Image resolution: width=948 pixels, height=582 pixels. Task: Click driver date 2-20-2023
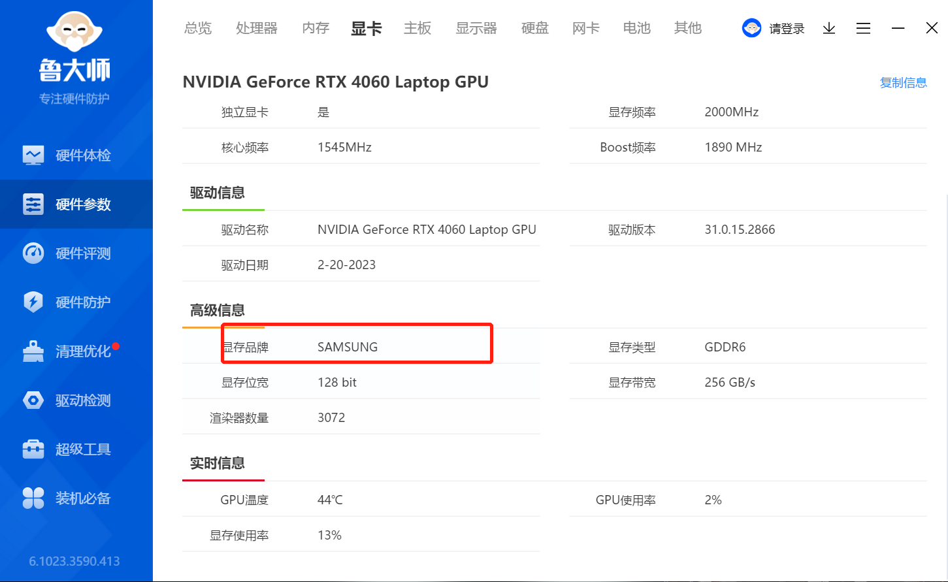(x=346, y=265)
